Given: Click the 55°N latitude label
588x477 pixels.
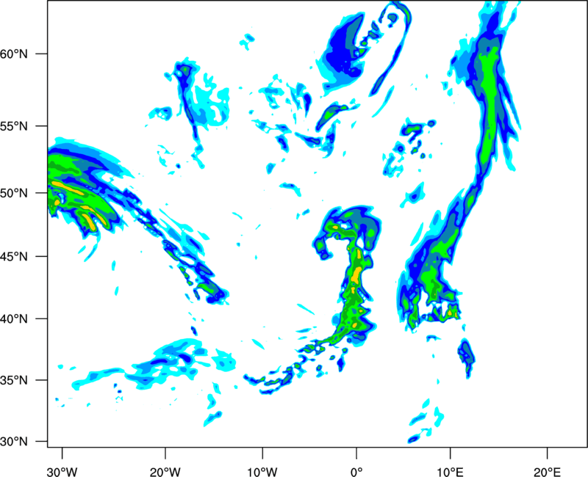Looking at the screenshot, I should click(x=14, y=126).
